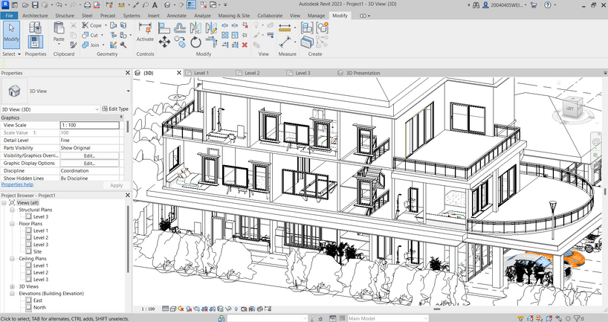Toggle Thin Lines in quick access toolbar
608x322 pixels.
(x=191, y=5)
